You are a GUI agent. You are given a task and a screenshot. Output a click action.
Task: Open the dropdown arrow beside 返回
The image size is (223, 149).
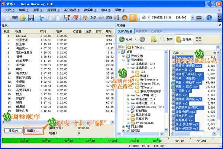pos(136,39)
